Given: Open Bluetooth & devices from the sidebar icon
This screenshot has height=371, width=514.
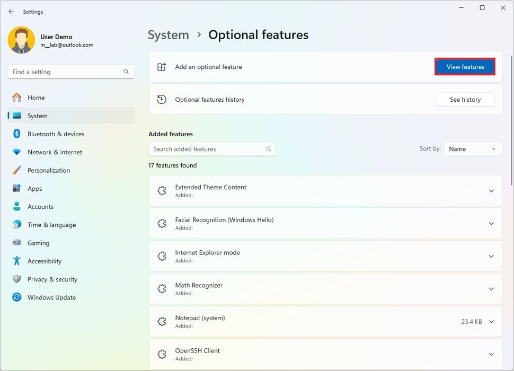Looking at the screenshot, I should click(16, 134).
